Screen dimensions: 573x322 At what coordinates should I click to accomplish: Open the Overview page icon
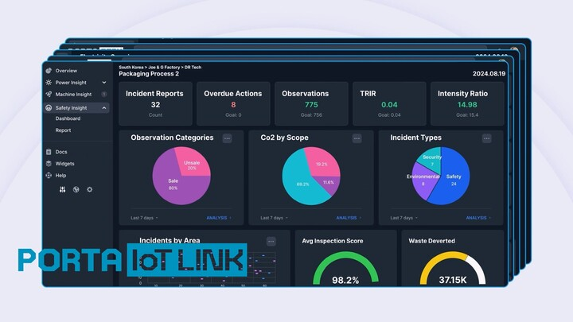[x=49, y=71]
